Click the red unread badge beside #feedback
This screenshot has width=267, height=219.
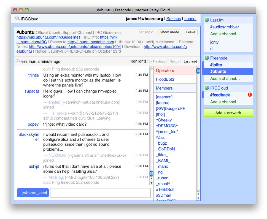(x=249, y=95)
